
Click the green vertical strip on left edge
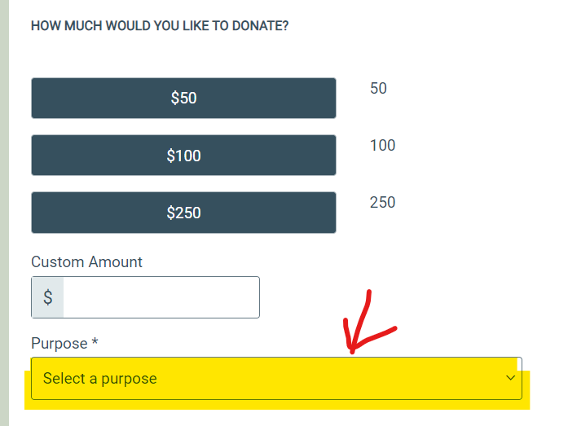coord(4,212)
